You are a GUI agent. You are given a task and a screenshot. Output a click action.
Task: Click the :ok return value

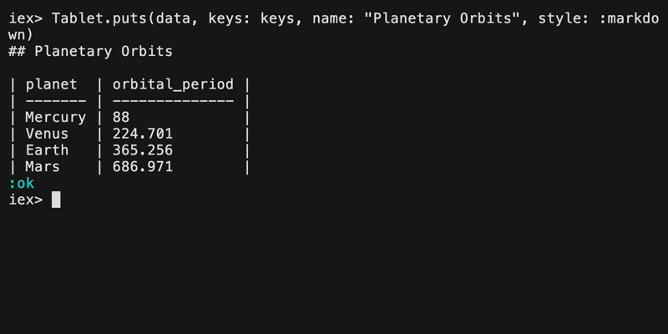pyautogui.click(x=21, y=184)
